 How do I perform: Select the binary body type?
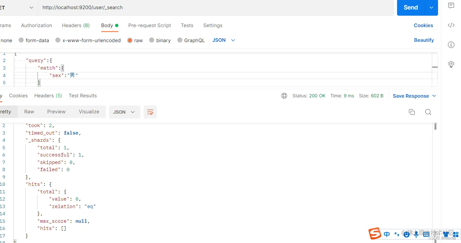(160, 40)
